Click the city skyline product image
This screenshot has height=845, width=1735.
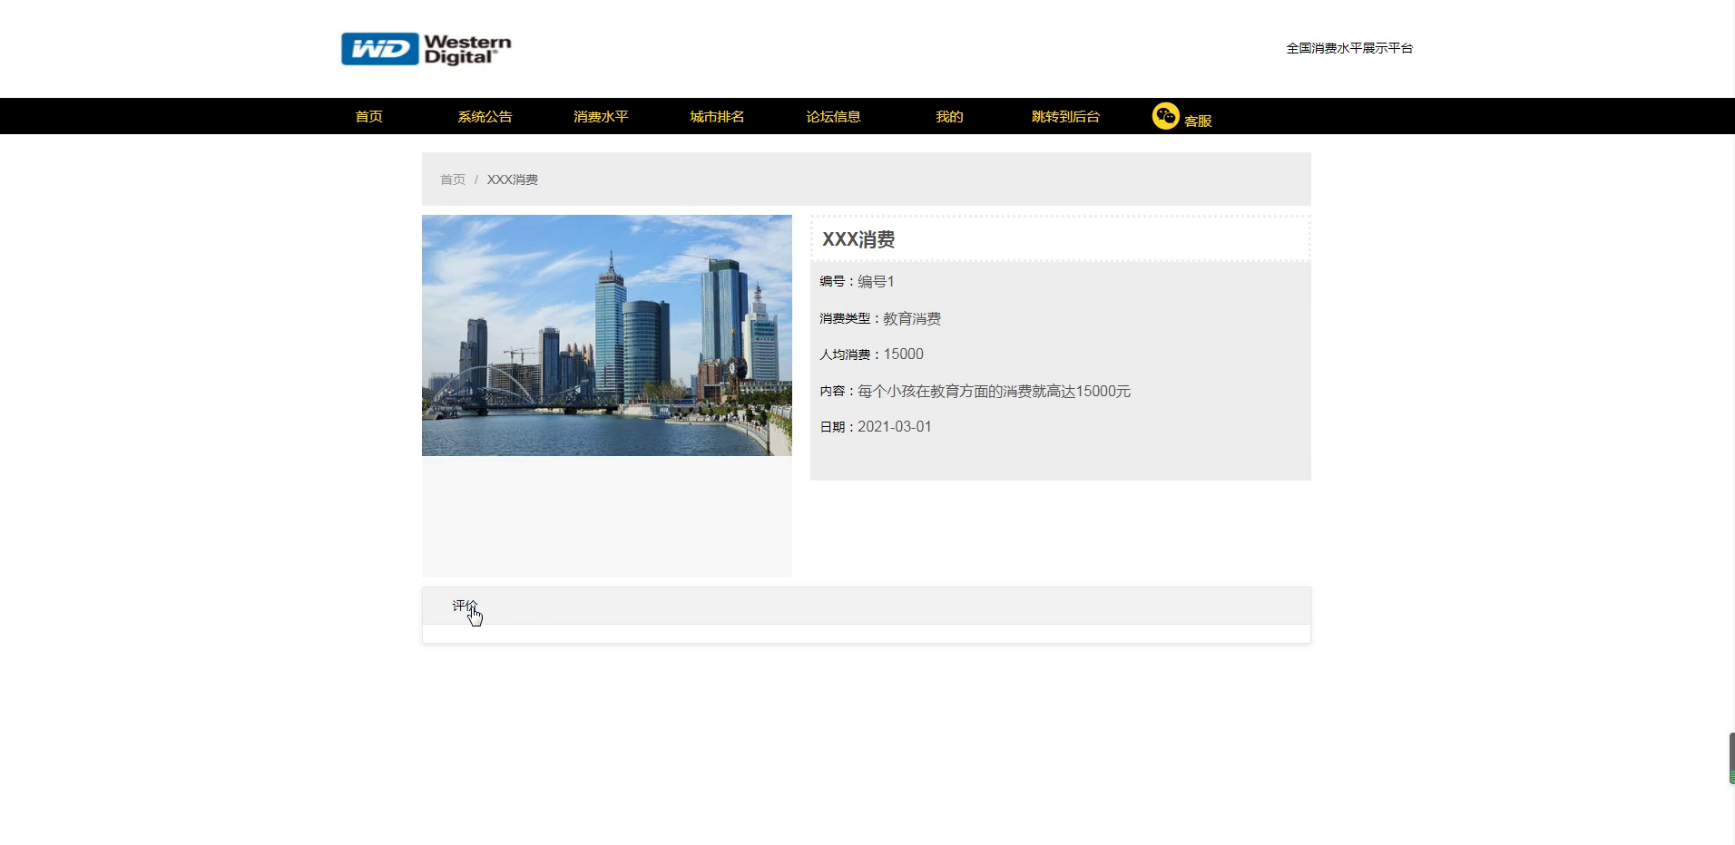tap(607, 335)
